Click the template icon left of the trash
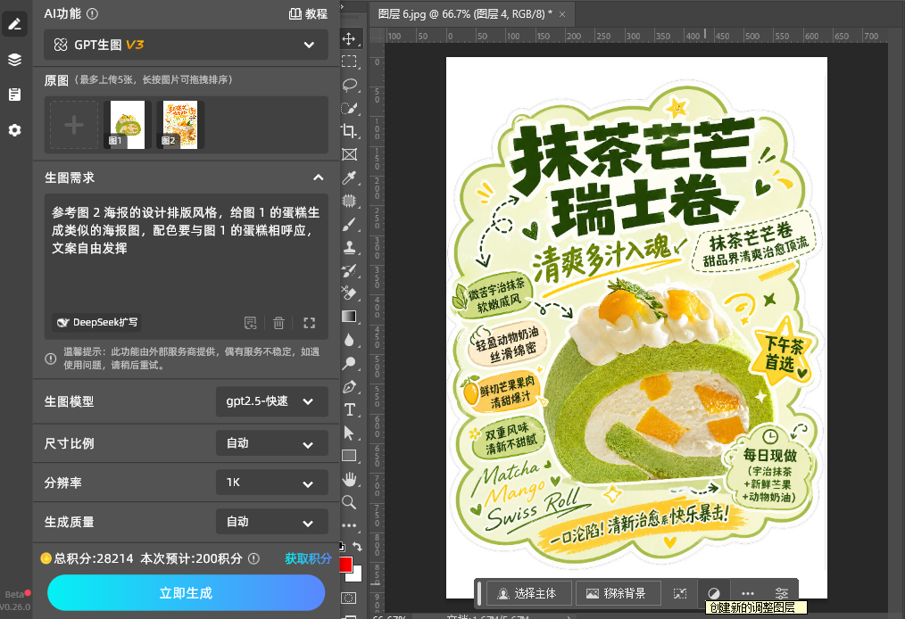The image size is (905, 619). pyautogui.click(x=251, y=323)
